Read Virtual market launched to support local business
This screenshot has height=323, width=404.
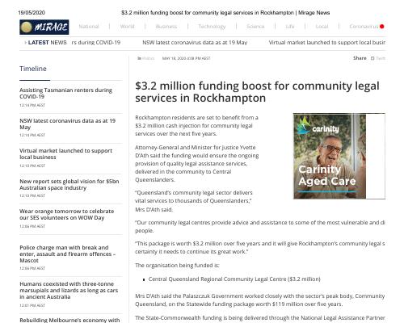[x=65, y=154]
